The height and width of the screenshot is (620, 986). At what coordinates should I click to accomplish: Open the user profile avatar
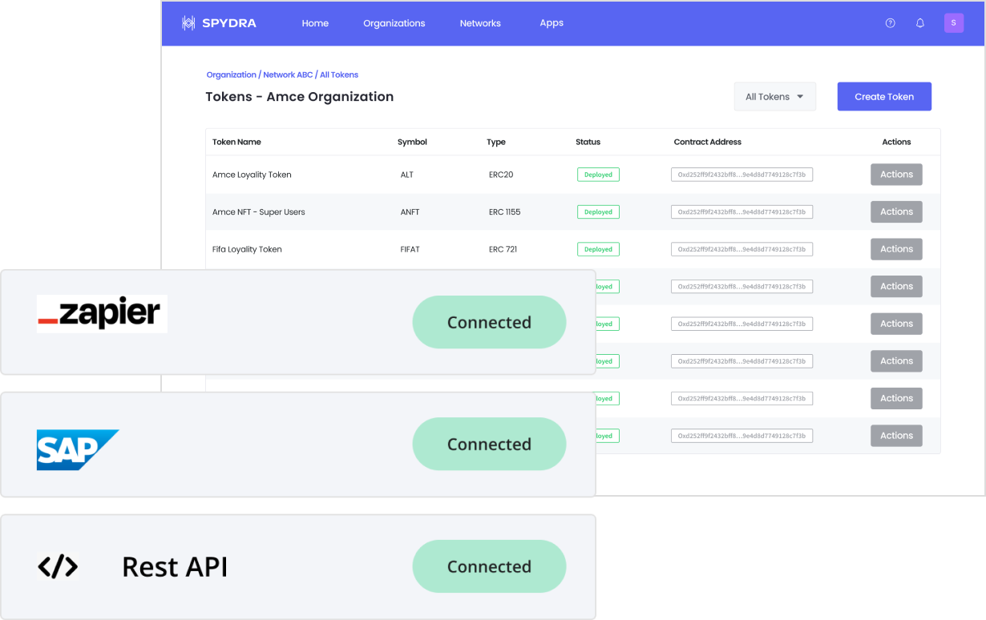pos(953,23)
